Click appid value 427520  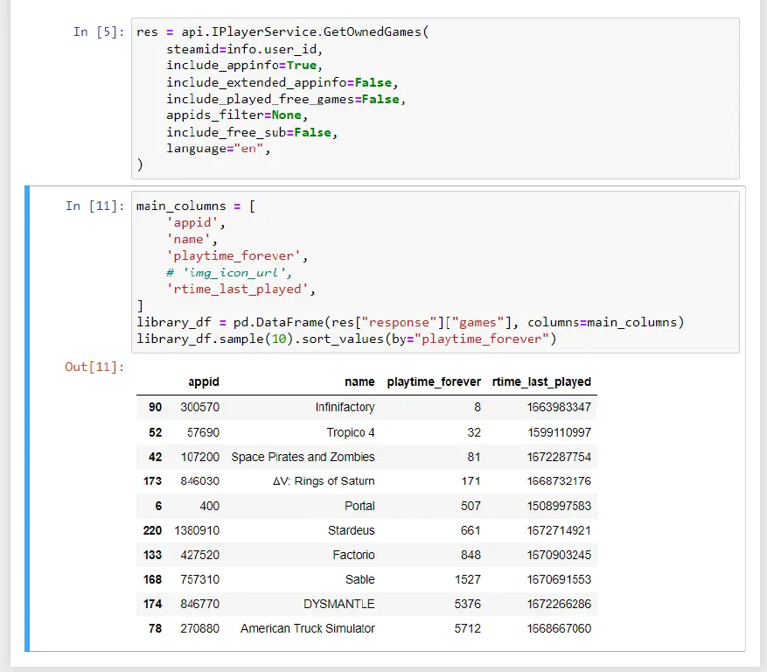pos(199,555)
